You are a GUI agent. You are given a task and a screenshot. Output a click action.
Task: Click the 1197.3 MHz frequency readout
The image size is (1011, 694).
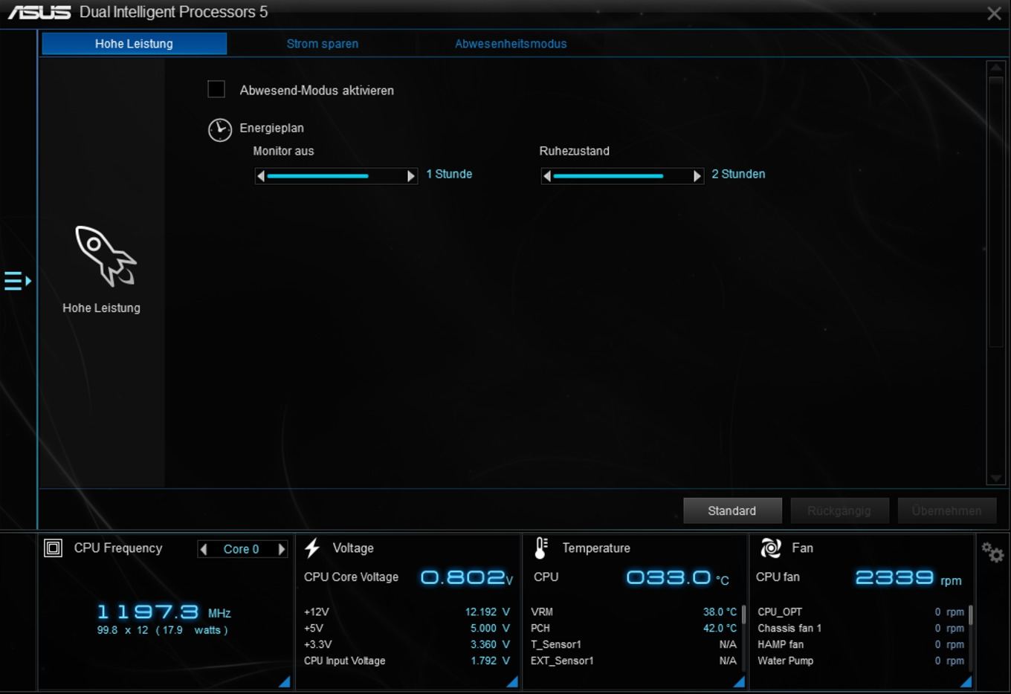[x=164, y=612]
